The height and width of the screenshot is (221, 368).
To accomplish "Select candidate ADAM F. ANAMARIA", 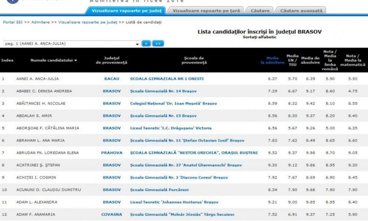I will point(36,215).
